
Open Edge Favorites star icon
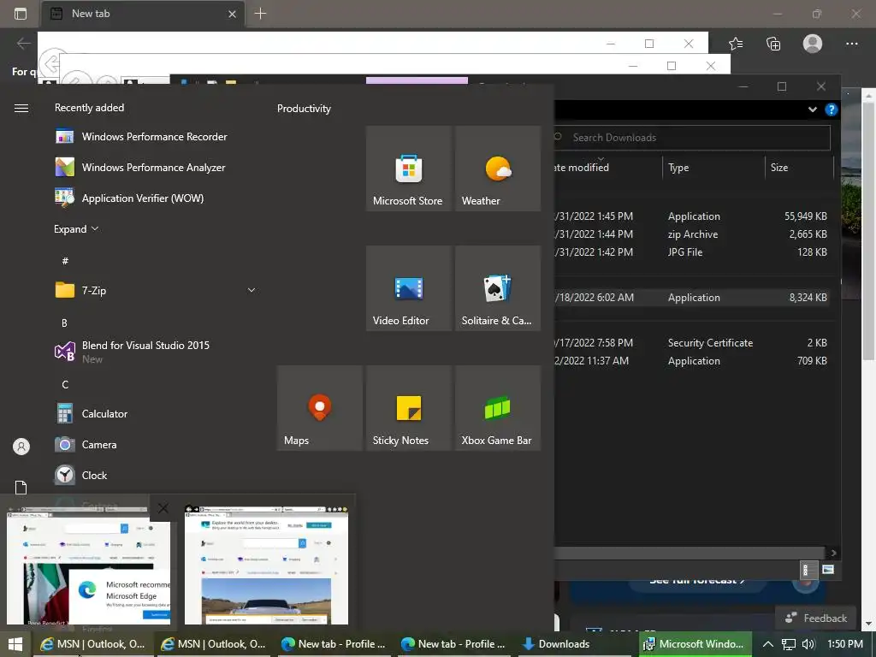click(x=736, y=44)
